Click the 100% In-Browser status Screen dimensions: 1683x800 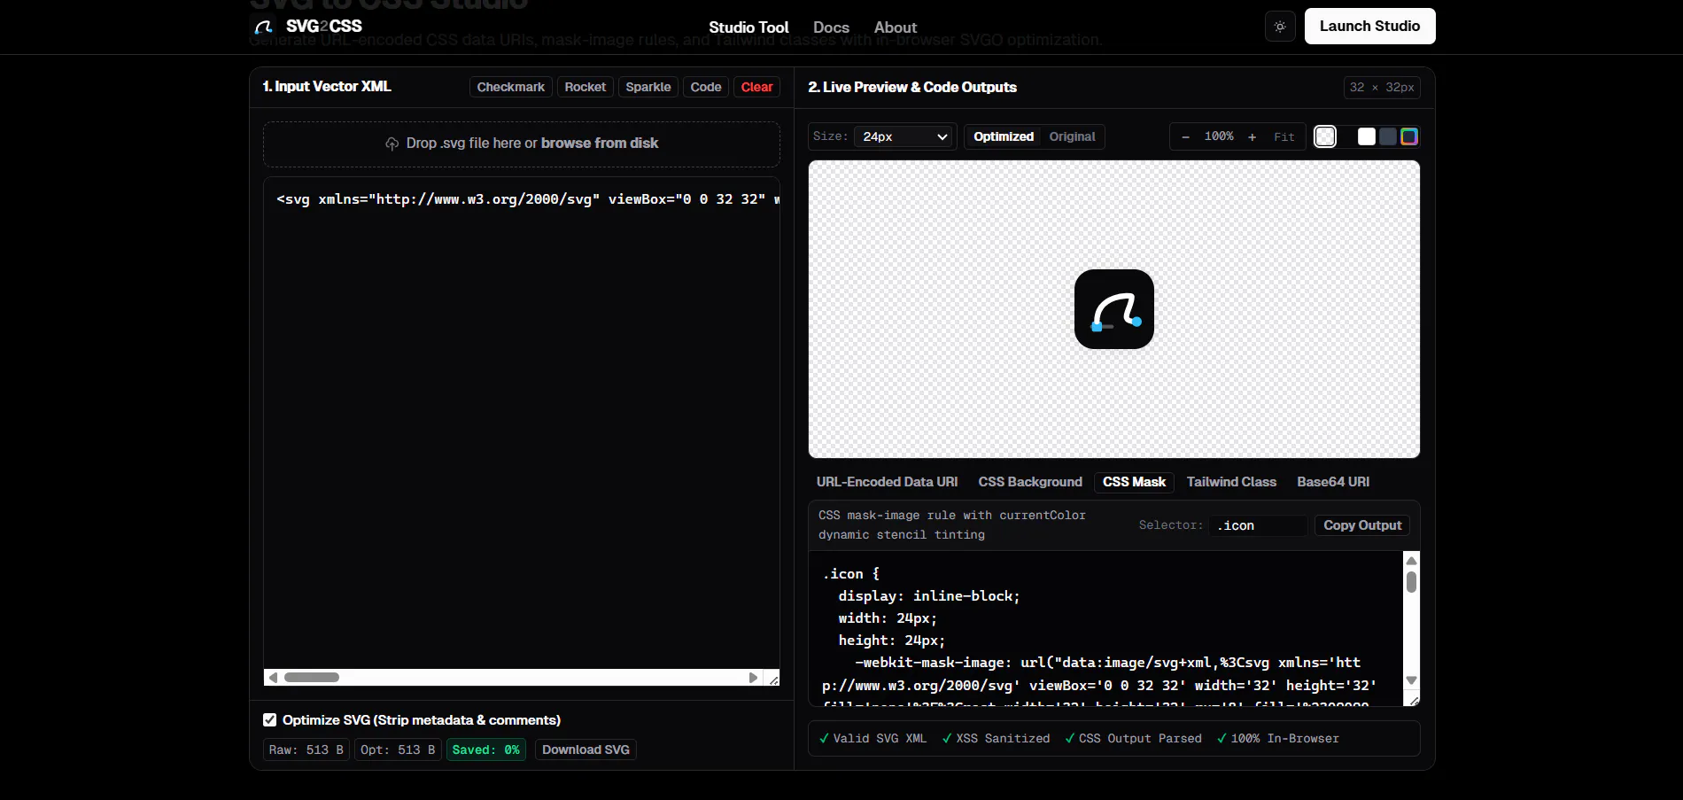click(x=1277, y=739)
